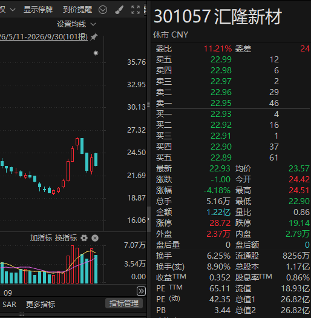Click the 35.76 price axis label
Screen dimensions: 311x318
[x=136, y=62]
